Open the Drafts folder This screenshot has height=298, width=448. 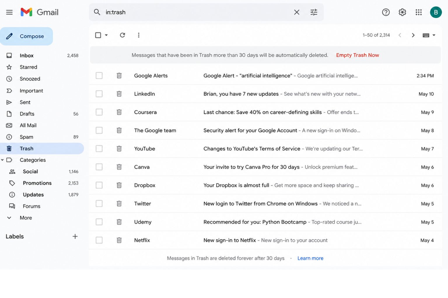tap(42, 114)
